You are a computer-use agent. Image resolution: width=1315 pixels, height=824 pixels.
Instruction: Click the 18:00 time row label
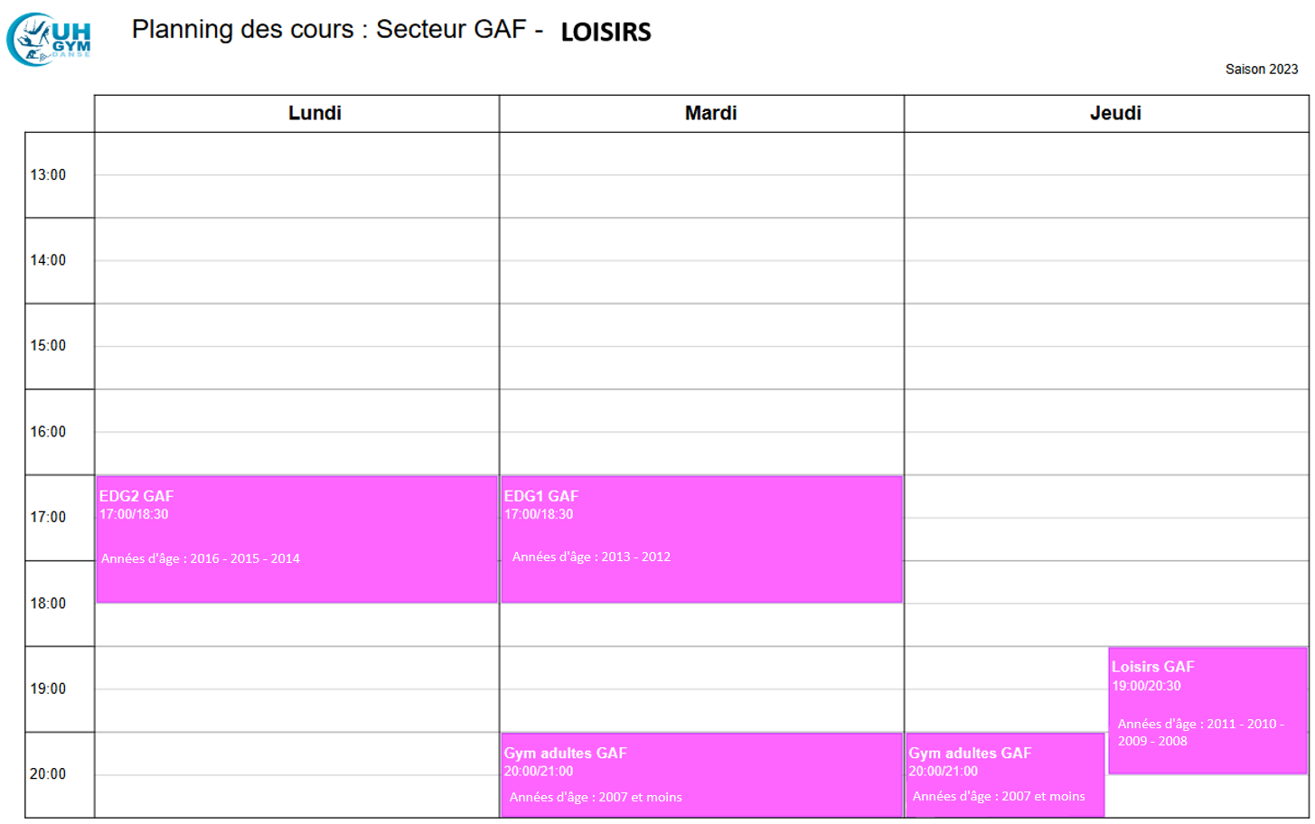tap(48, 603)
